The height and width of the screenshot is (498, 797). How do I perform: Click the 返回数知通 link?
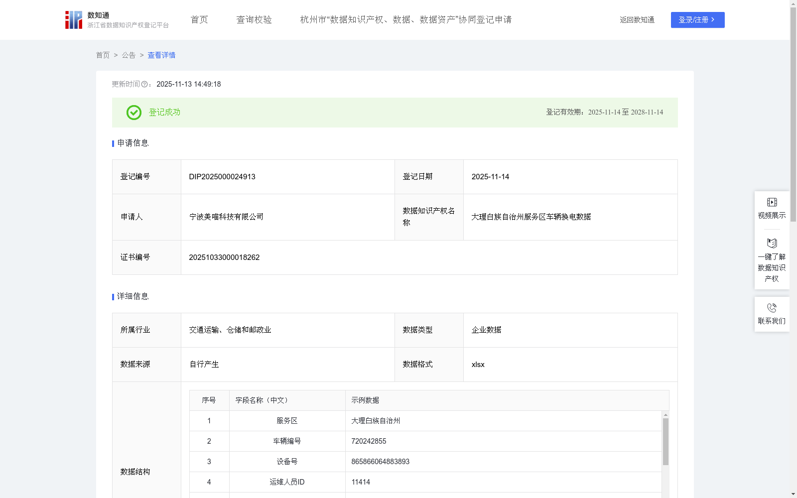click(637, 19)
